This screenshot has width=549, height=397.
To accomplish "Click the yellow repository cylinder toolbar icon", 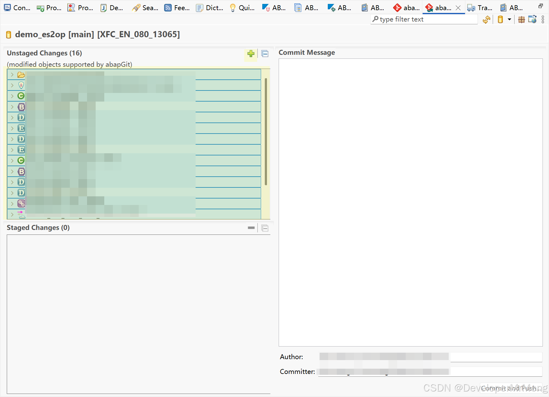I will (500, 19).
